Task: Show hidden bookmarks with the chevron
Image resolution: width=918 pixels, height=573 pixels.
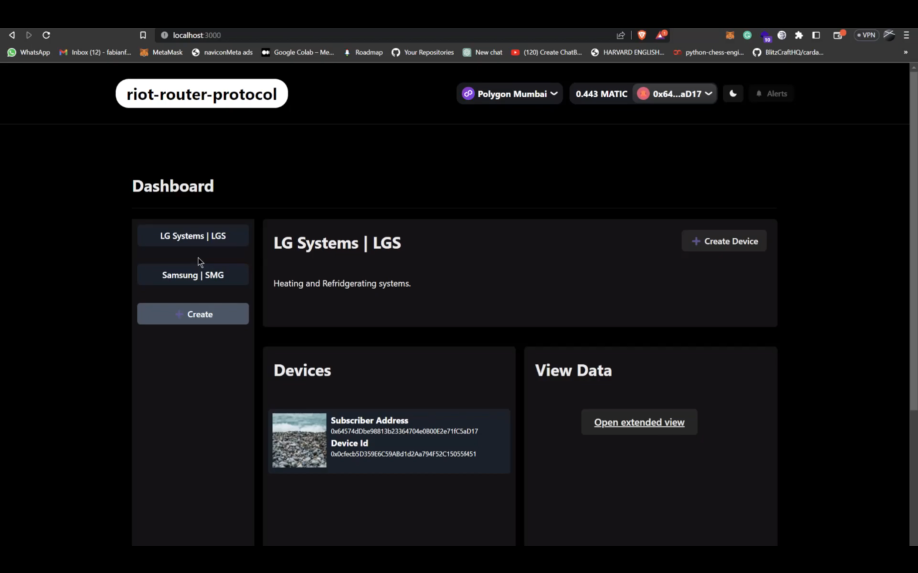Action: pos(905,52)
